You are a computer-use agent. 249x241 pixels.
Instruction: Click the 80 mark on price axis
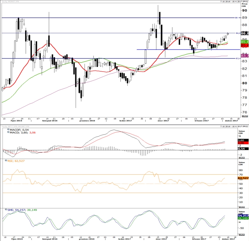pos(244,83)
